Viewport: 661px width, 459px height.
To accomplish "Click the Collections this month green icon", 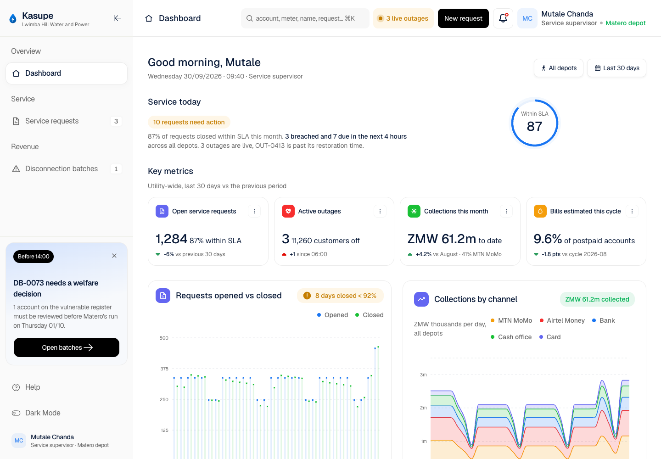I will coord(414,211).
